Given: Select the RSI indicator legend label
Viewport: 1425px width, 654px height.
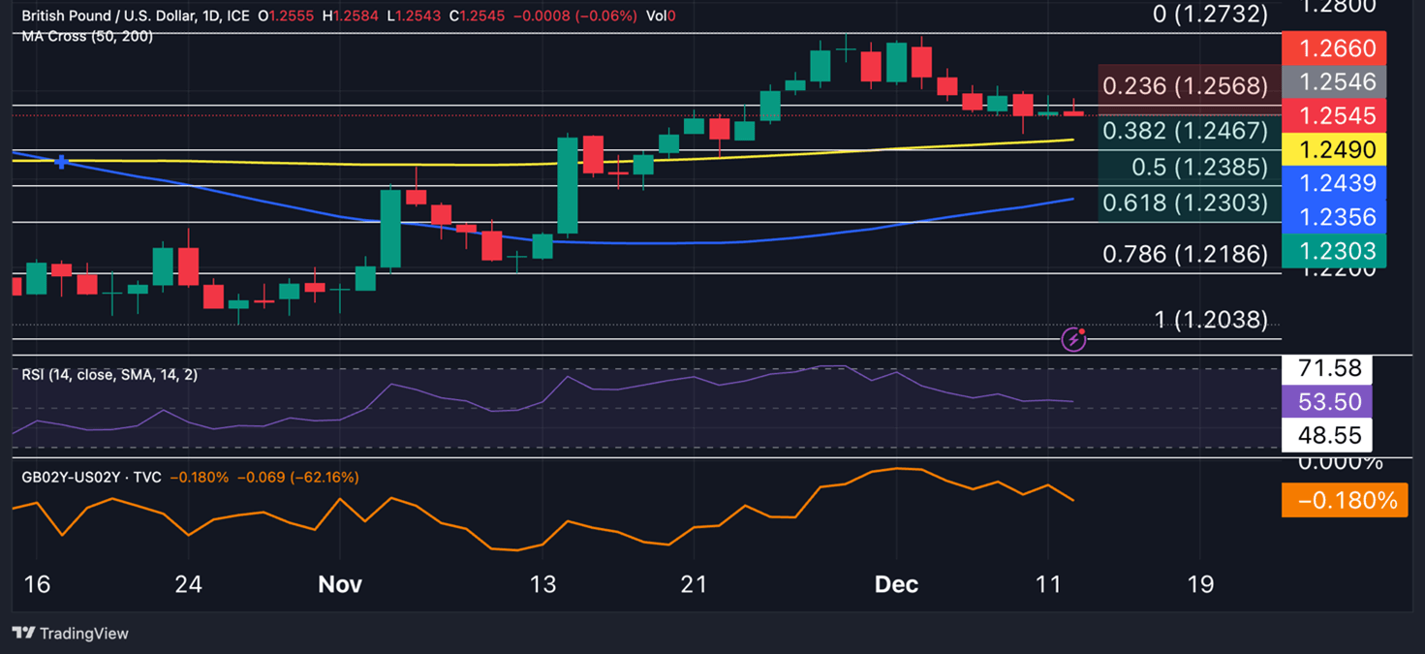Looking at the screenshot, I should pos(109,375).
